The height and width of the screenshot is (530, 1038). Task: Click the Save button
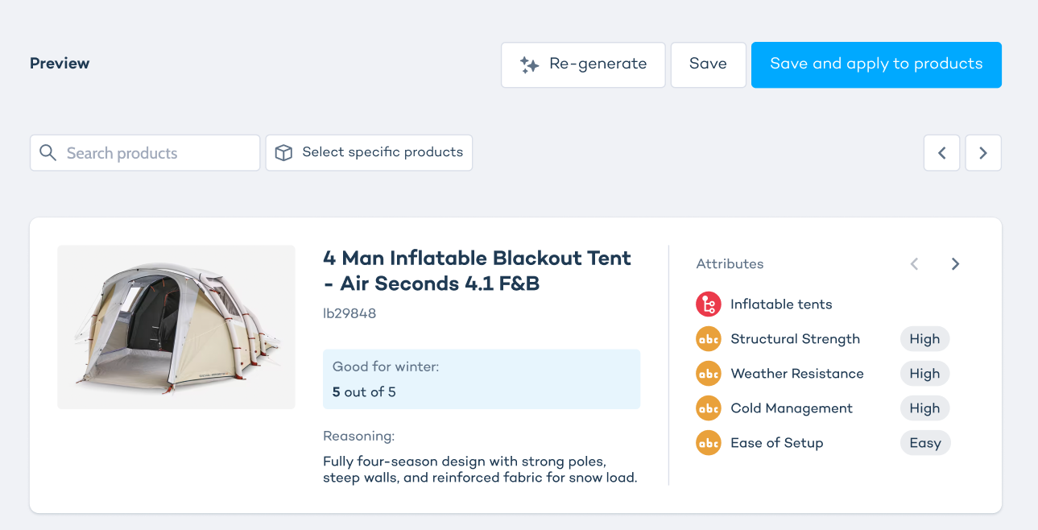(708, 64)
